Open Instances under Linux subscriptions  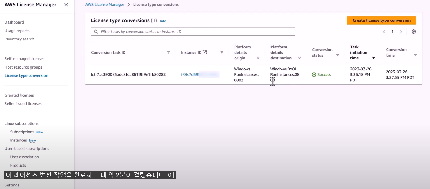click(18, 140)
